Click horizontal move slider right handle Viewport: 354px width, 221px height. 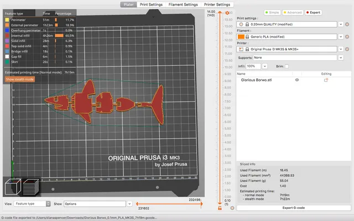201,204
